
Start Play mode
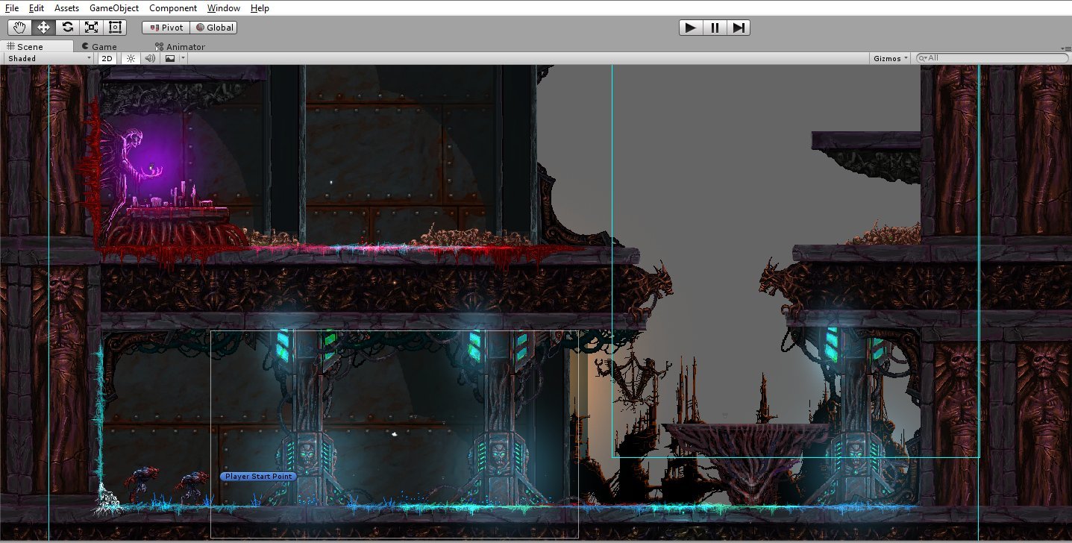691,28
